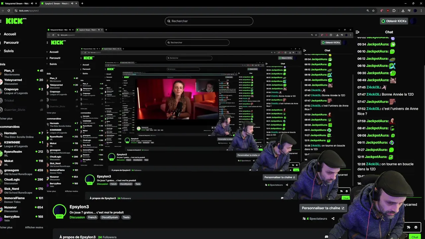Open KSWINNIIE channel in recommended list
This screenshot has width=425, height=239.
pyautogui.click(x=22, y=144)
